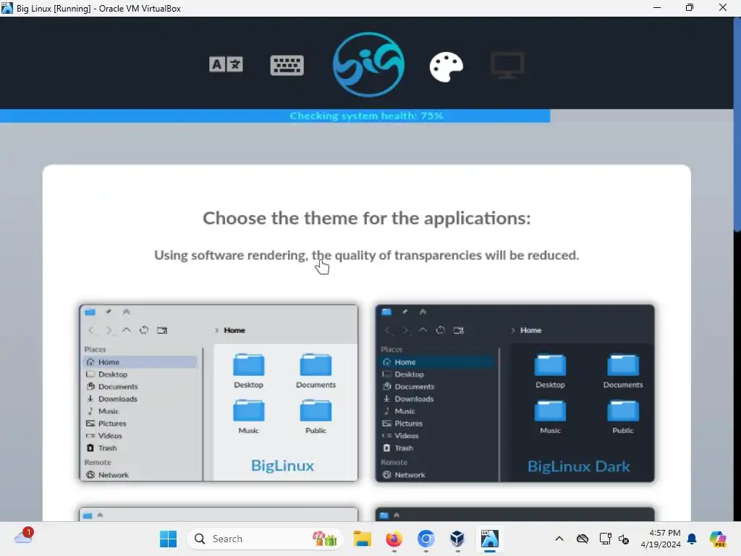741x556 pixels.
Task: Click the VirtualBox icon in the title bar
Action: click(7, 8)
